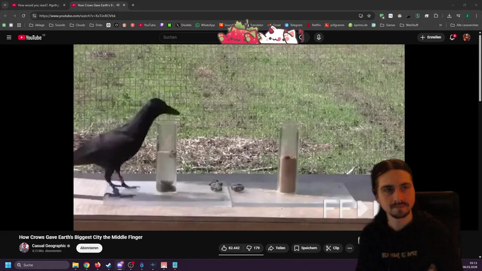This screenshot has width=482, height=271.
Task: Click the Erstellen create button
Action: click(430, 37)
